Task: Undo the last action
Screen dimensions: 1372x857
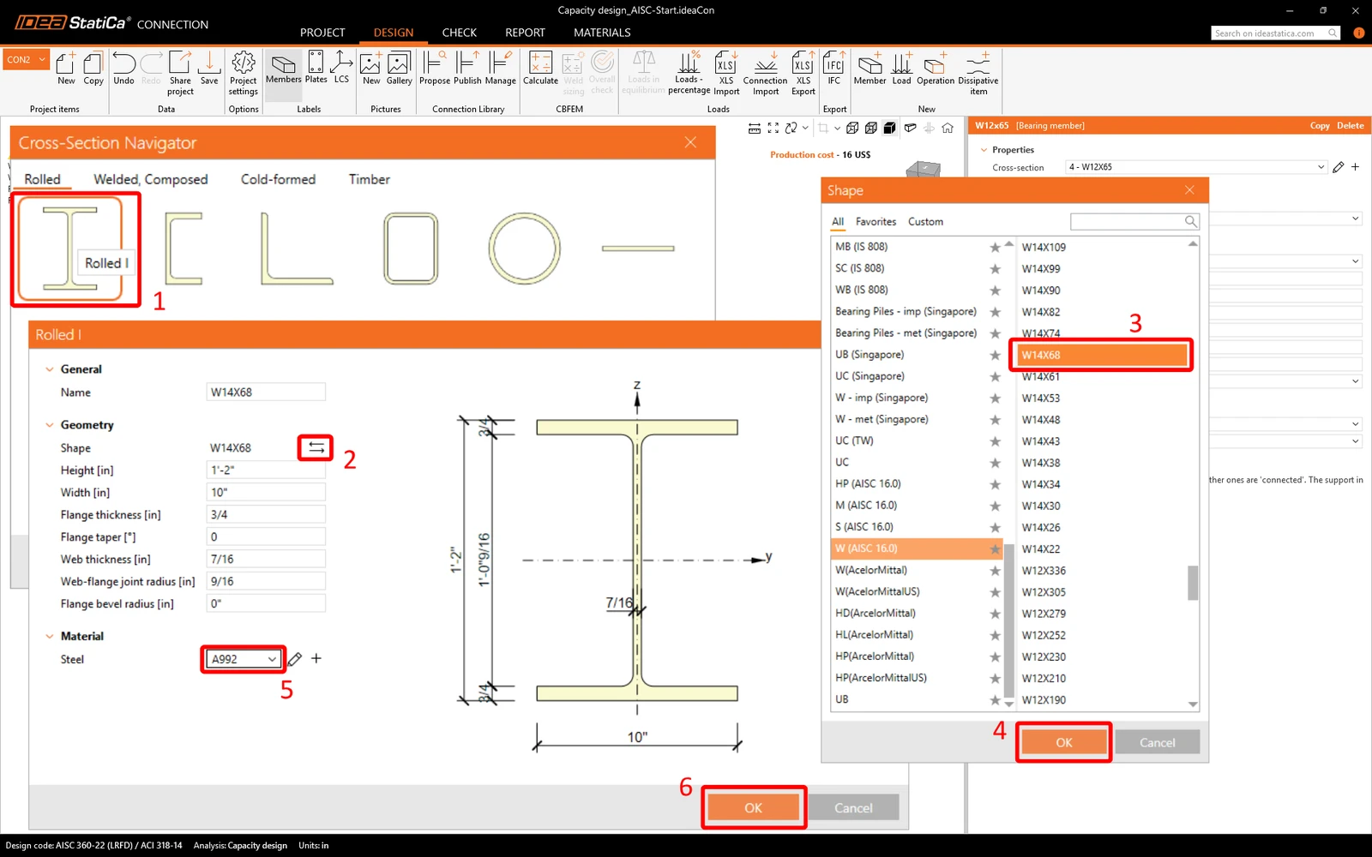Action: click(123, 68)
